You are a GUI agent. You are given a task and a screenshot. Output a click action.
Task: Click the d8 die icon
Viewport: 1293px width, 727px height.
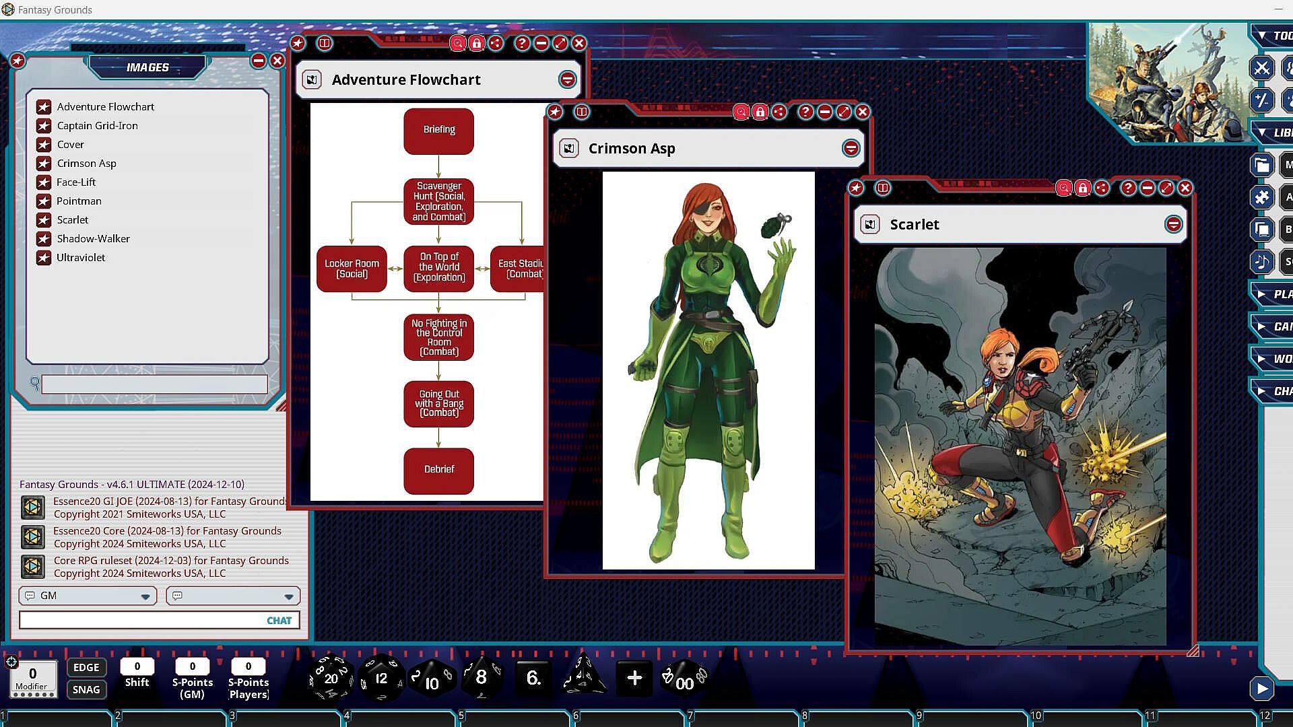[x=481, y=677]
